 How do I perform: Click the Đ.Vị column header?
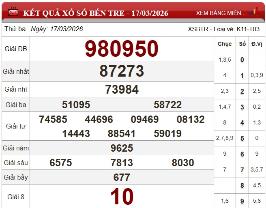(x=256, y=44)
